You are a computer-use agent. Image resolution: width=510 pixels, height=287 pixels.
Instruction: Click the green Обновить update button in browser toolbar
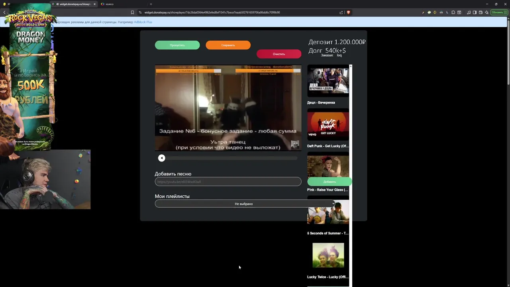click(x=499, y=12)
